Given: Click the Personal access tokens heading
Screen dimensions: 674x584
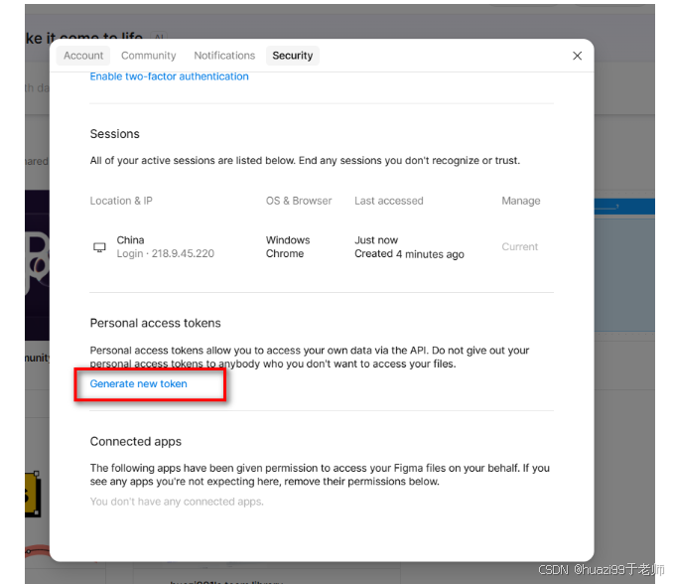Looking at the screenshot, I should [x=155, y=323].
